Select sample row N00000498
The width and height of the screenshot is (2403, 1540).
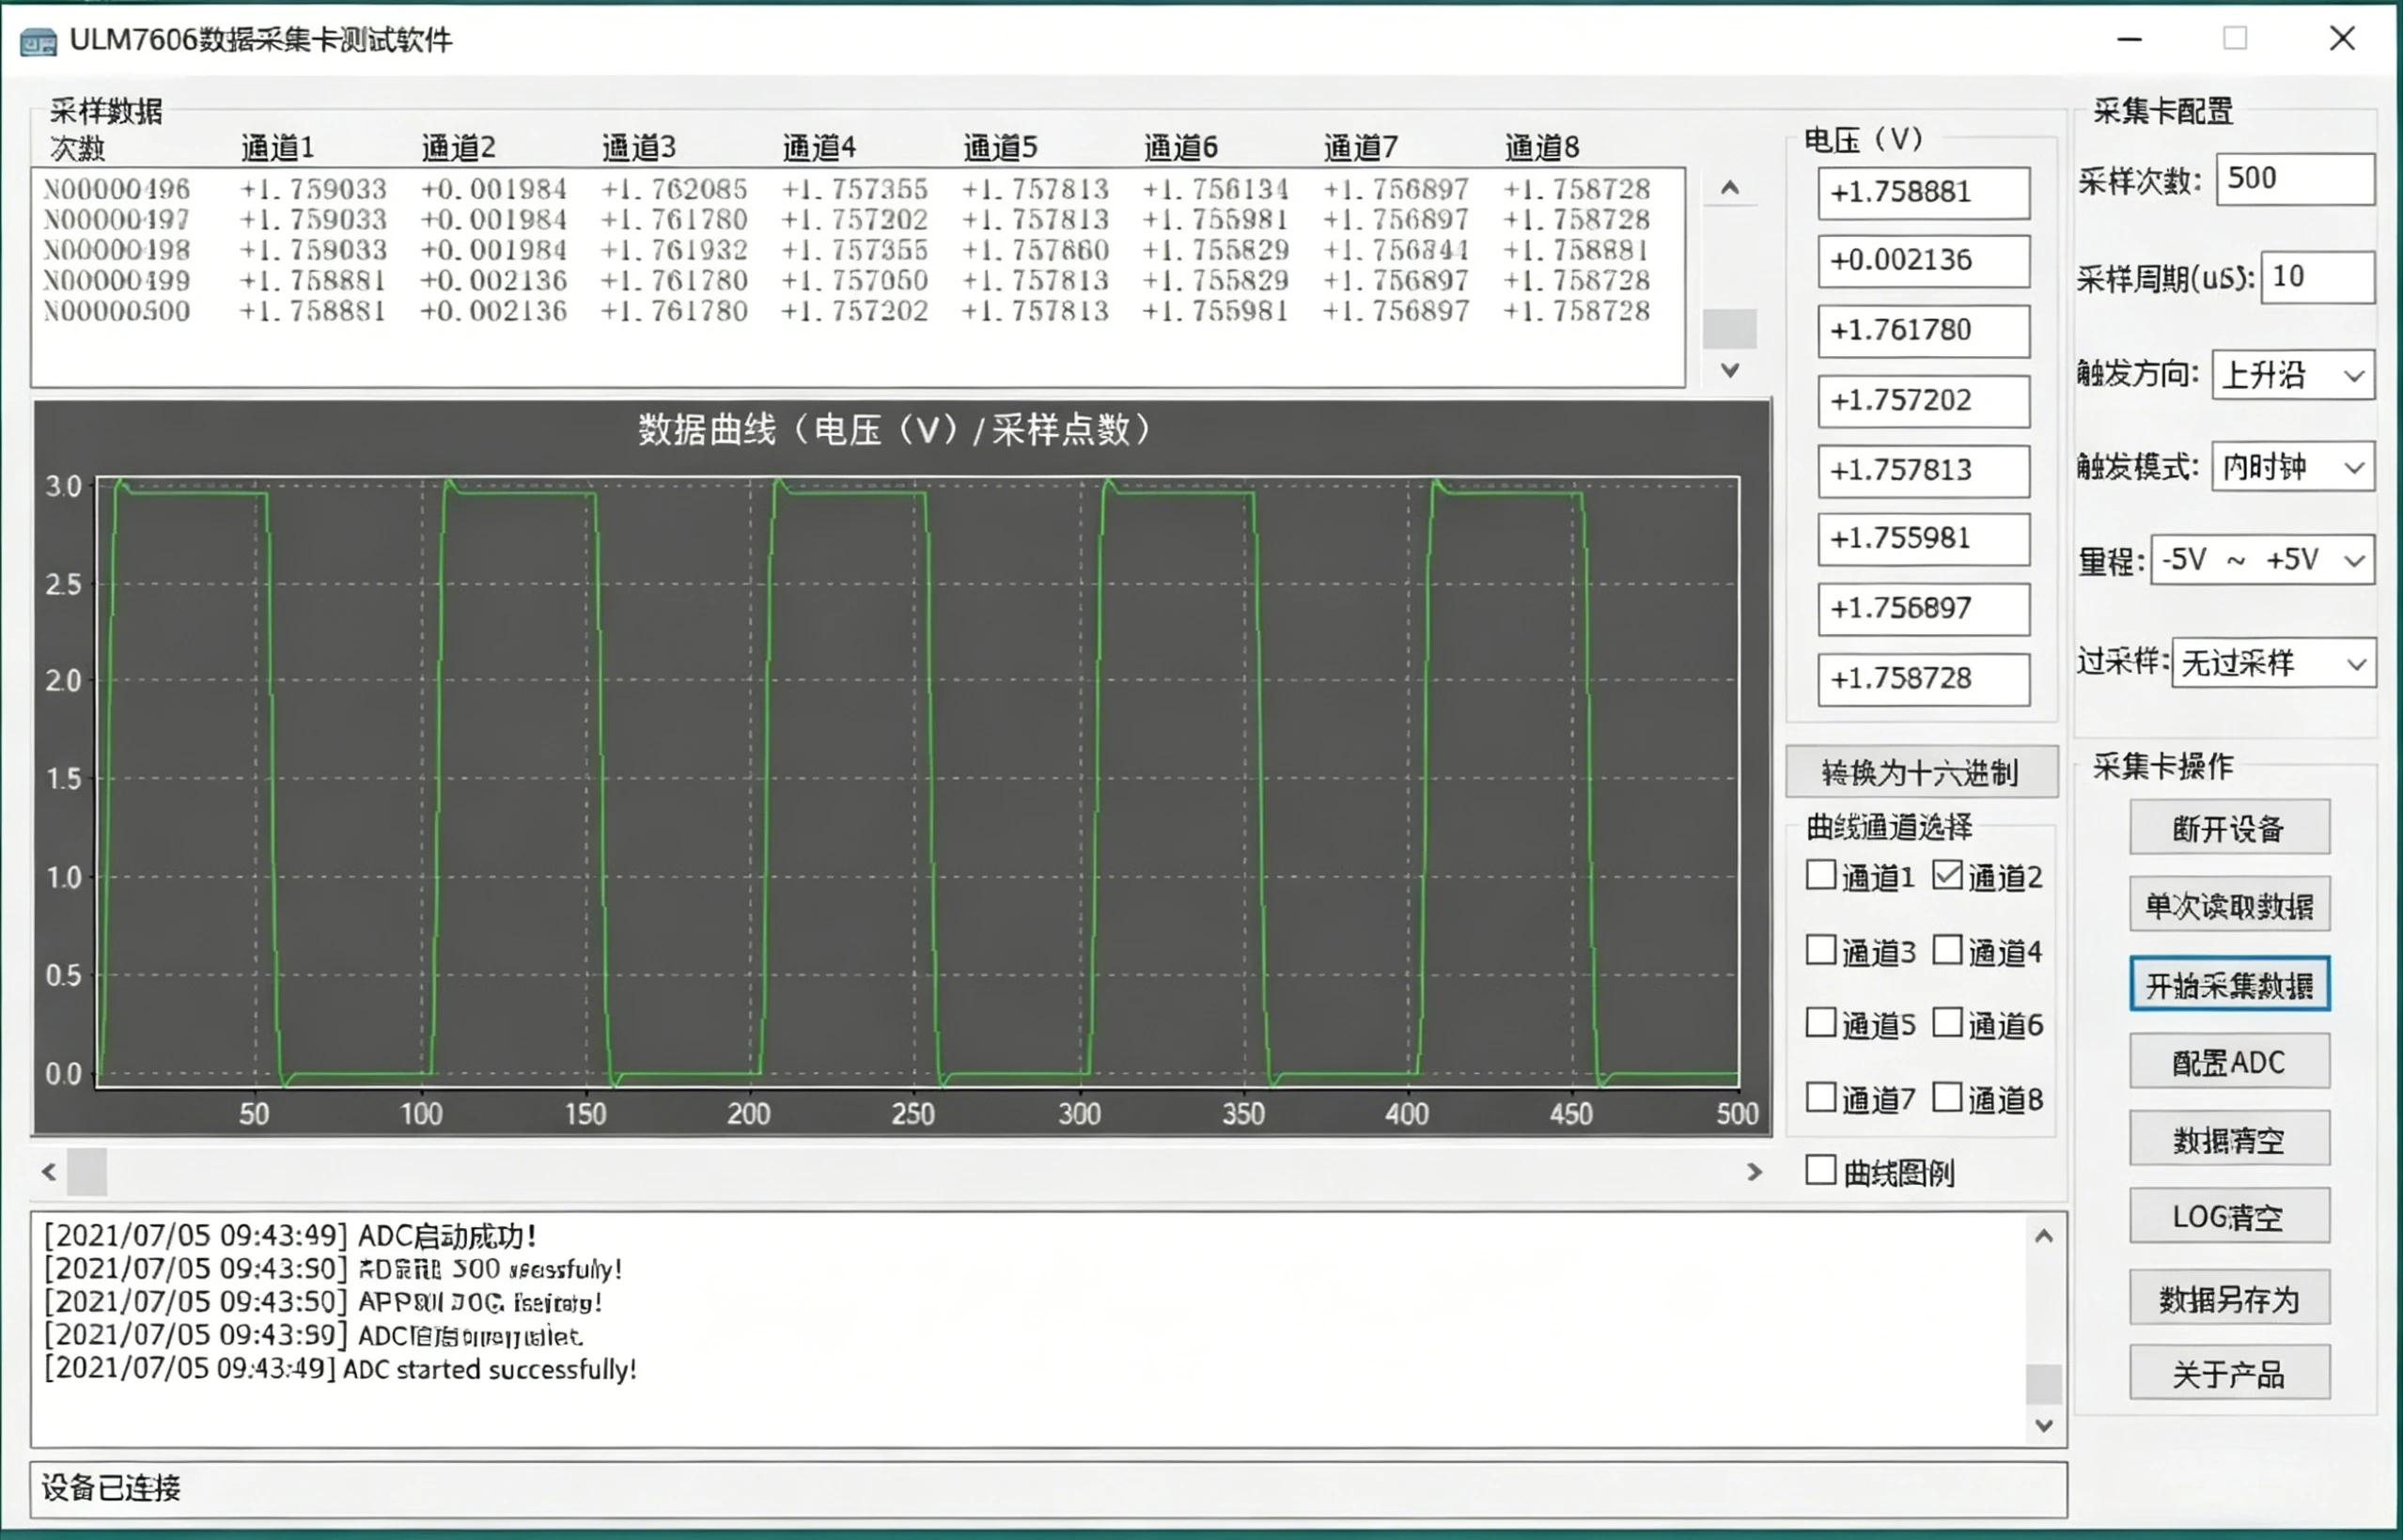846,250
